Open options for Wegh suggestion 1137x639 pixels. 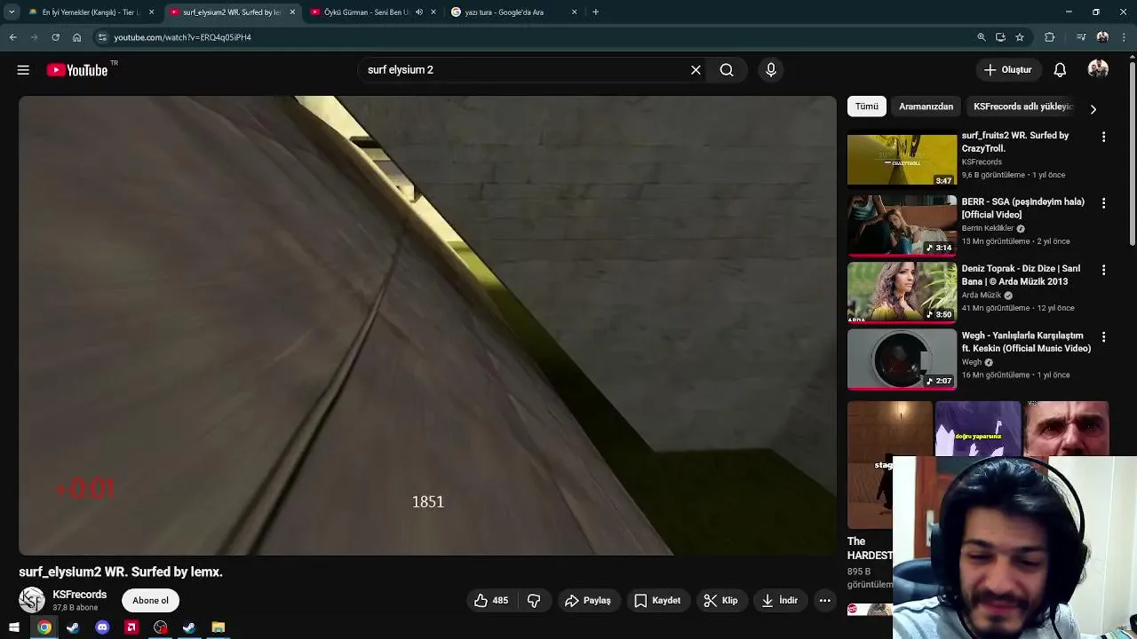[1103, 337]
